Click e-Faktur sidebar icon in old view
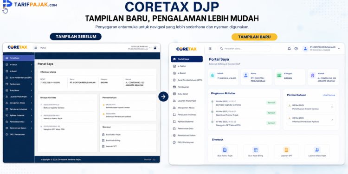 point(7,64)
